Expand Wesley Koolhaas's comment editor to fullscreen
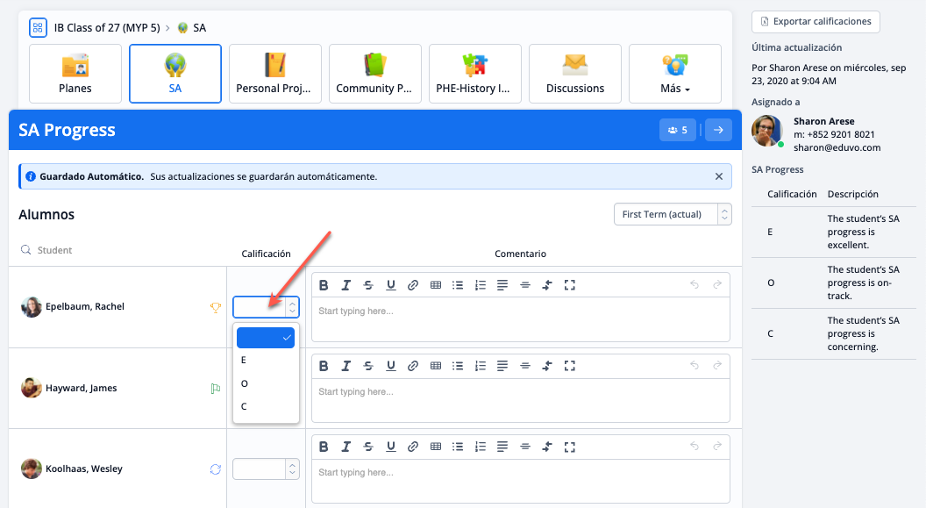This screenshot has width=926, height=508. click(x=569, y=447)
